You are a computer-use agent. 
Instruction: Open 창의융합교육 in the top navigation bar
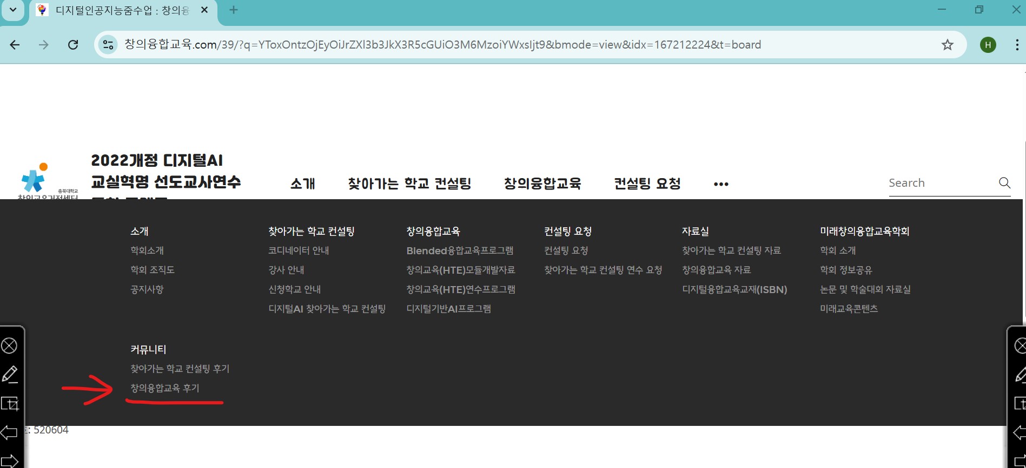(x=542, y=184)
